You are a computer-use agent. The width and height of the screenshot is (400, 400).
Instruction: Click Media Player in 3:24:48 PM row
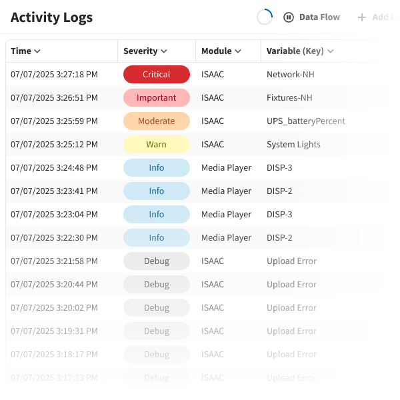[226, 168]
